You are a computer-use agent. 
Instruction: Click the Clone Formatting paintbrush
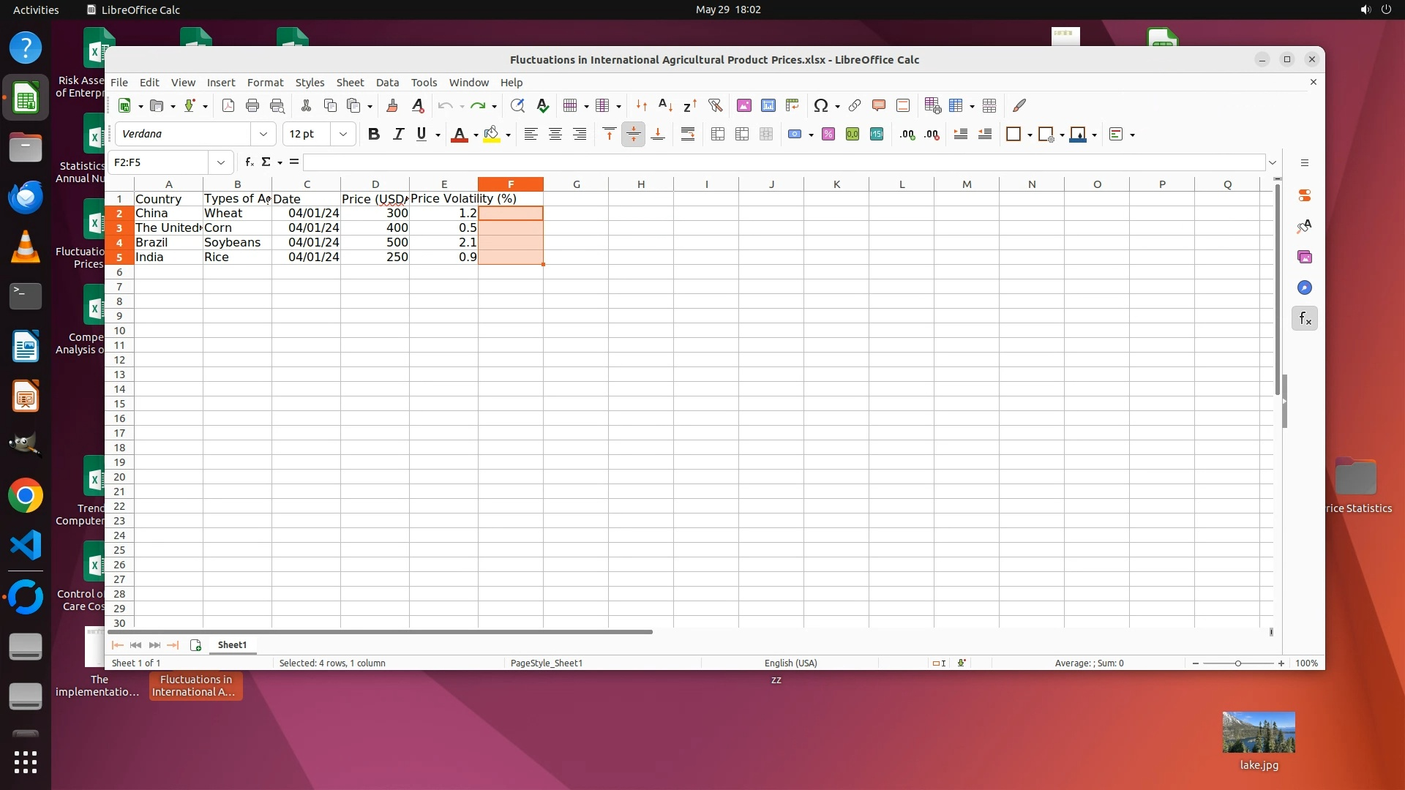click(391, 106)
